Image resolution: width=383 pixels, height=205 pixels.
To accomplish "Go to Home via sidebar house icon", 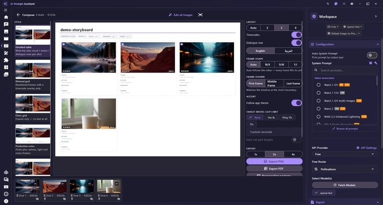I will pyautogui.click(x=6, y=17).
